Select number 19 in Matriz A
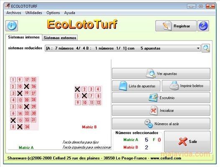Viewport: 220px width, 167px height. pyautogui.click(x=26, y=93)
